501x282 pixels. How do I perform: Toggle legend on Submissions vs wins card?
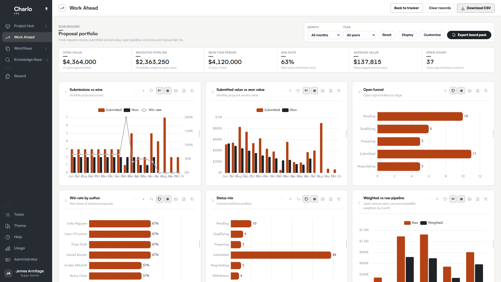(x=159, y=91)
